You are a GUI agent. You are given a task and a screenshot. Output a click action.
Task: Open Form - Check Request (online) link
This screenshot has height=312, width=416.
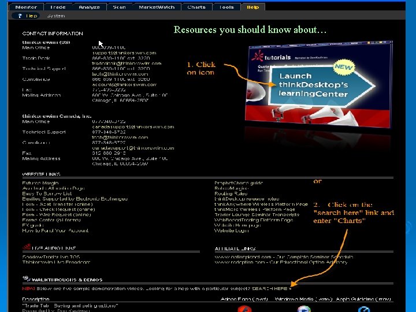(58, 209)
